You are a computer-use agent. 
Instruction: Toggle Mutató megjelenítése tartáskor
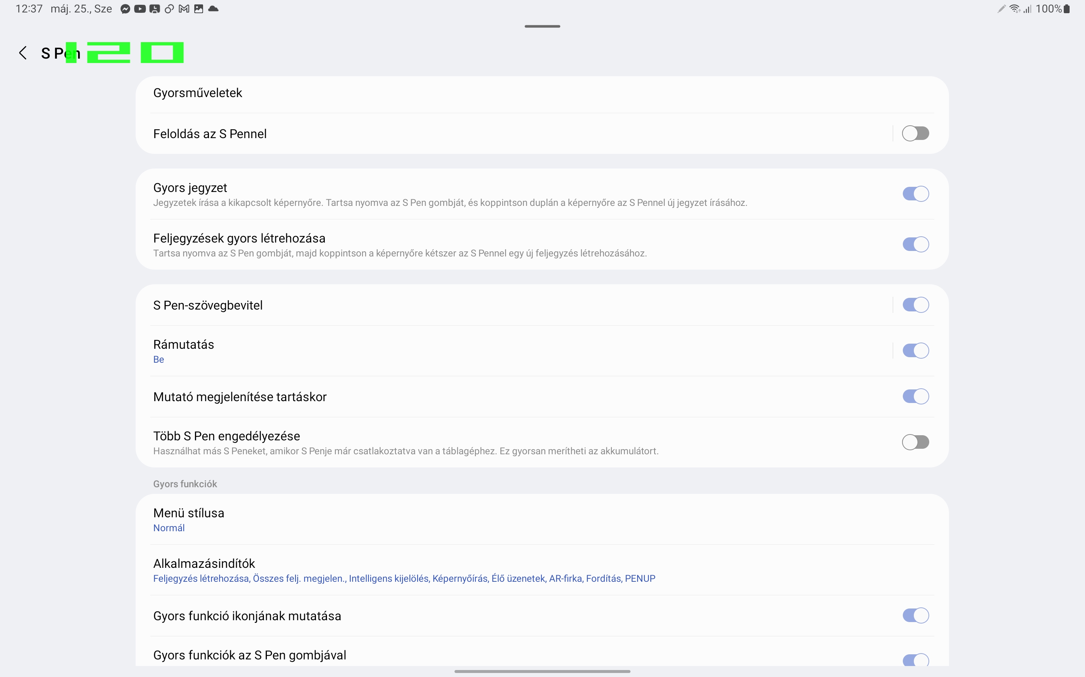tap(915, 396)
